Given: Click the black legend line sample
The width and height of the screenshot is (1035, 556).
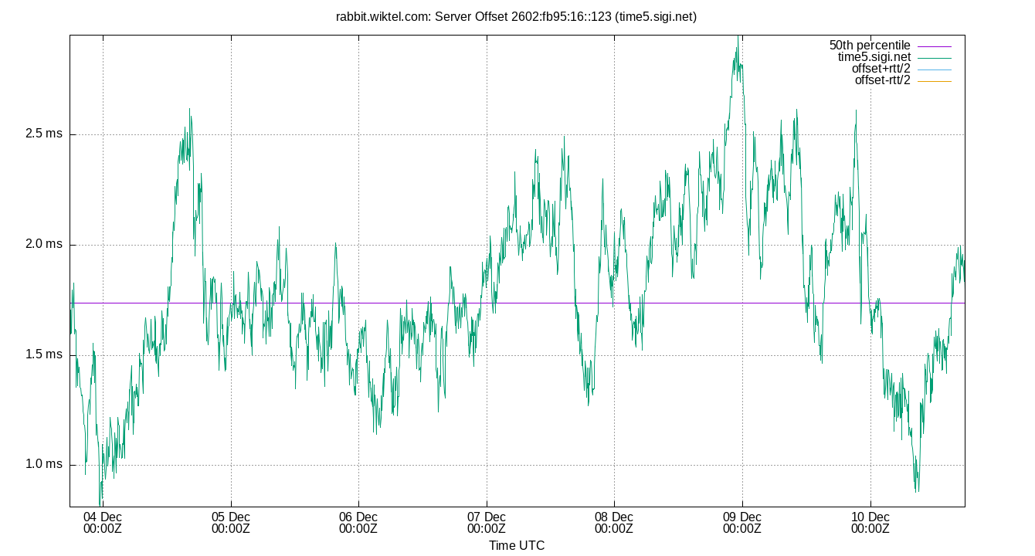Looking at the screenshot, I should (936, 56).
